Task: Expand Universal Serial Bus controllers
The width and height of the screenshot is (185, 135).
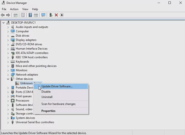Action: pos(8,122)
